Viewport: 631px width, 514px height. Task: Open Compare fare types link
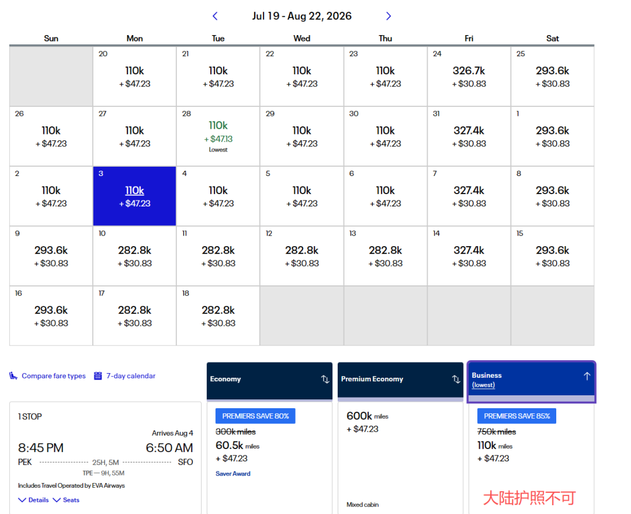(x=53, y=376)
